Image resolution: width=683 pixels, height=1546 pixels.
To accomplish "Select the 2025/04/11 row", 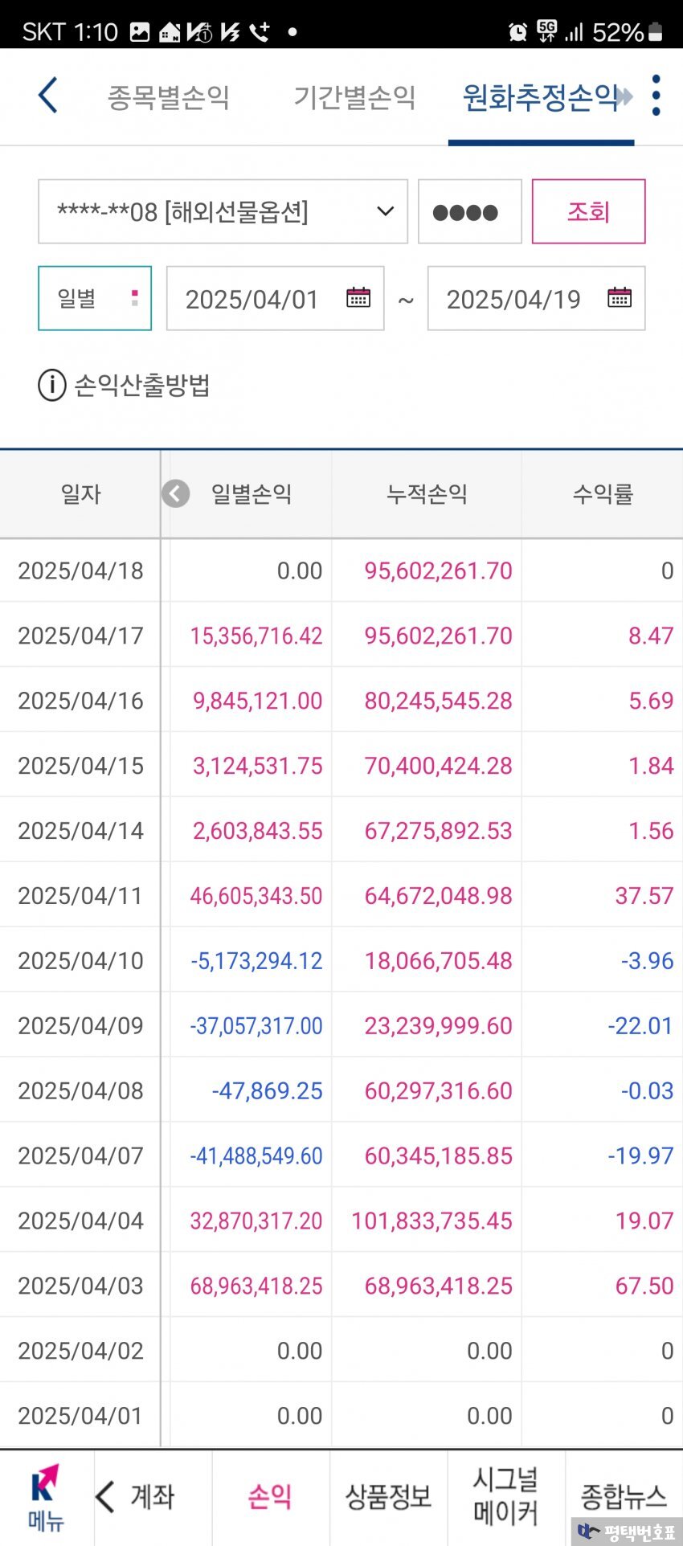I will (341, 895).
